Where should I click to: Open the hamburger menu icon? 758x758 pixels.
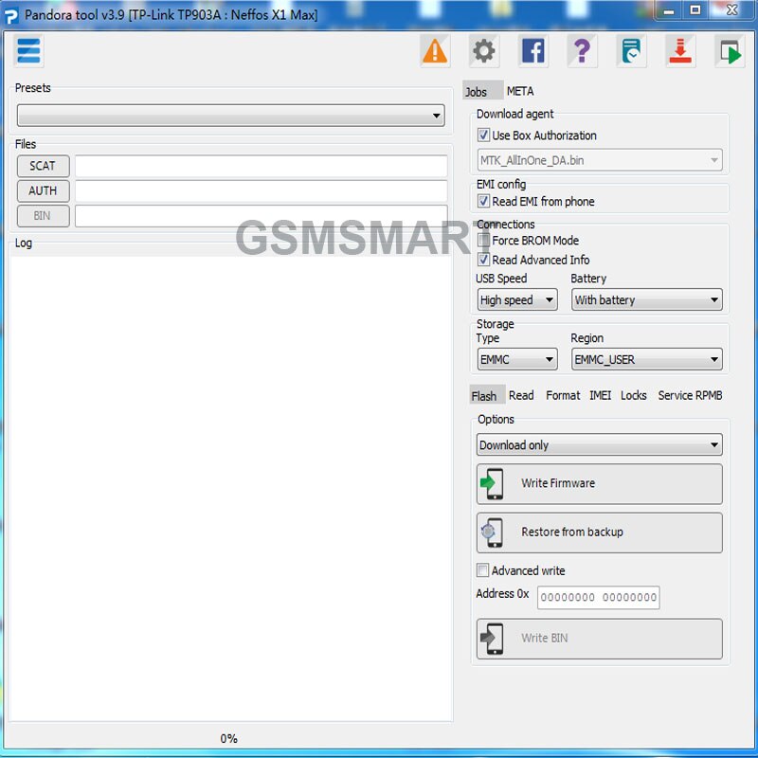pos(28,51)
